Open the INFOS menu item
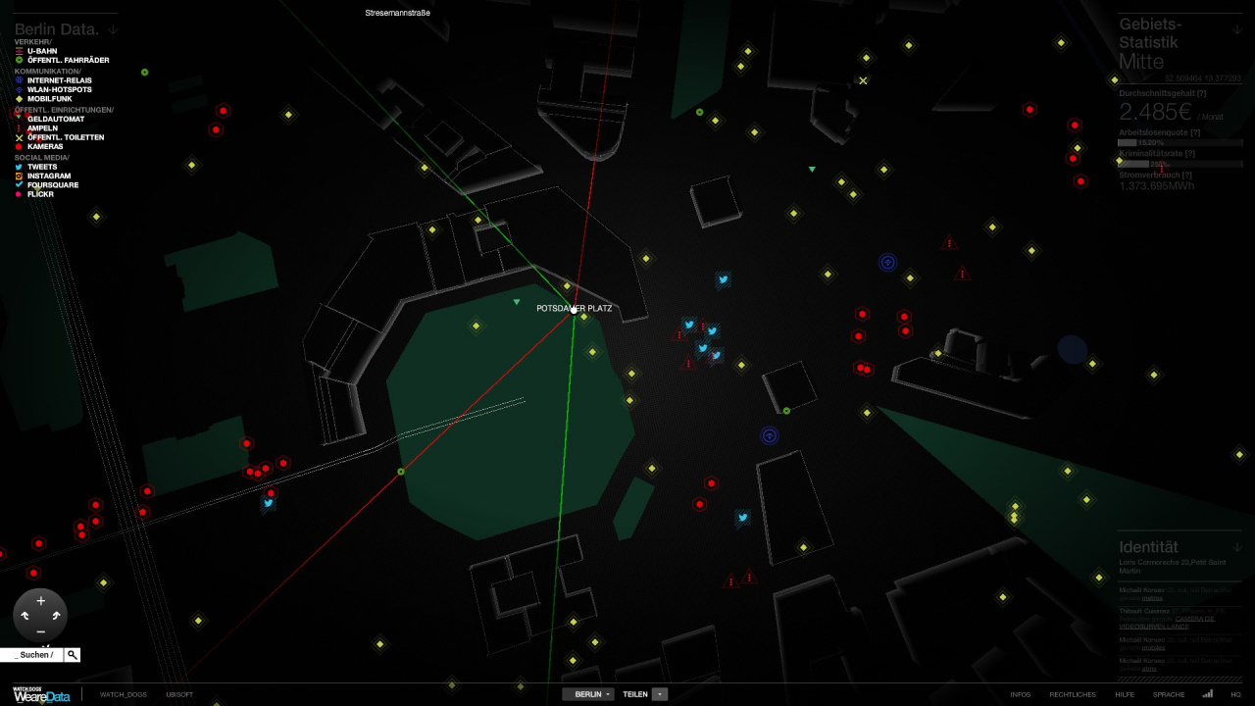1255x706 pixels. pos(1021,694)
